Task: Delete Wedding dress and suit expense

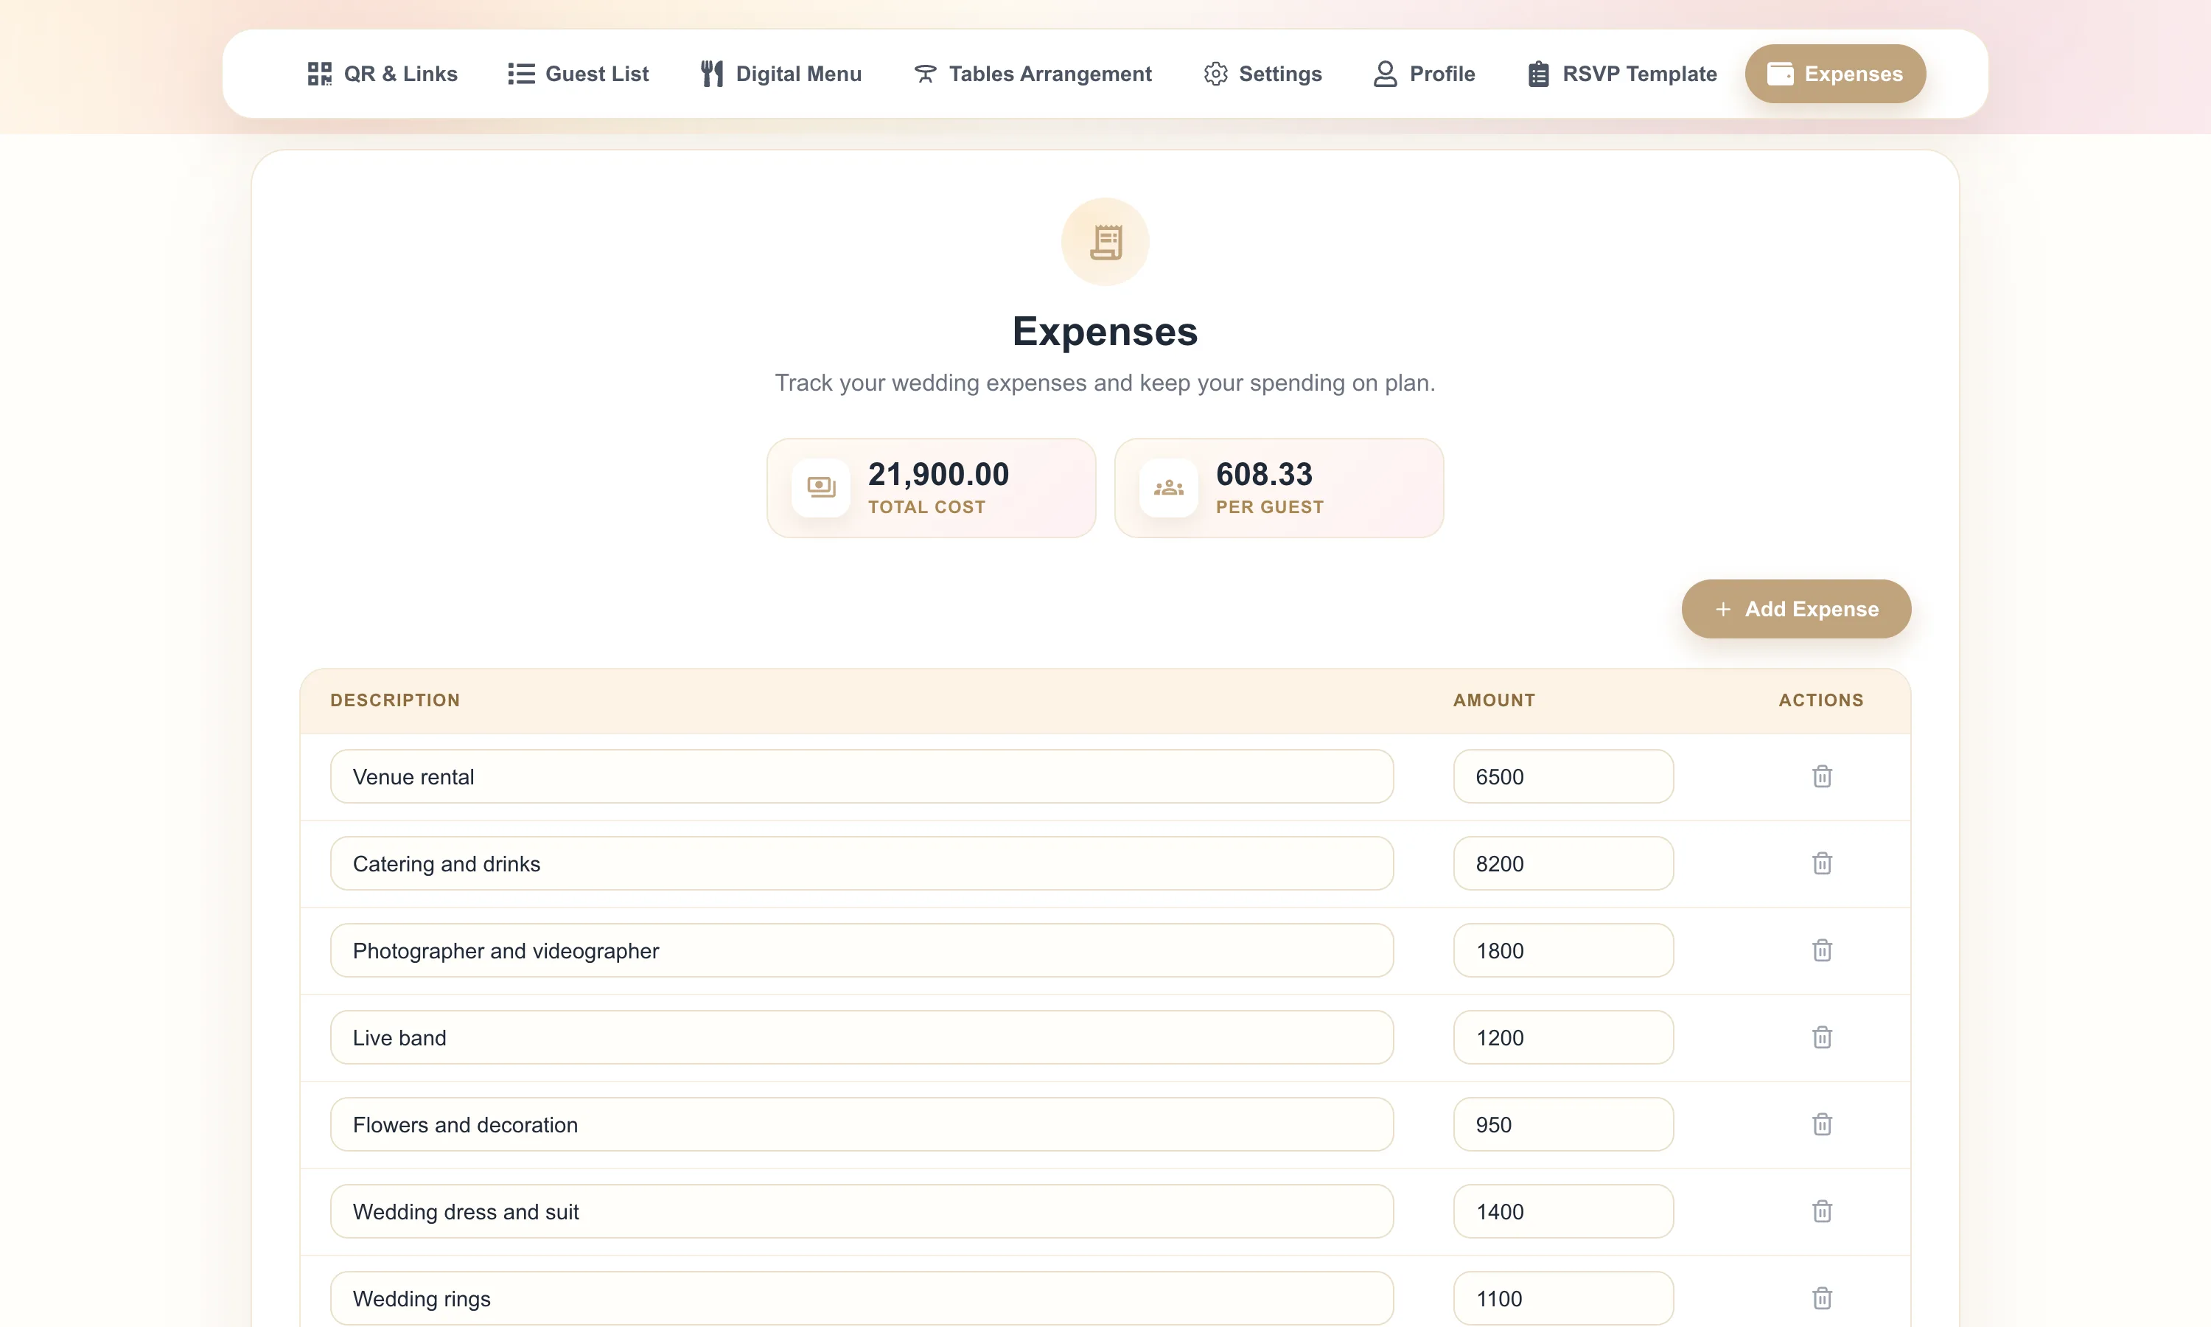Action: [1821, 1211]
